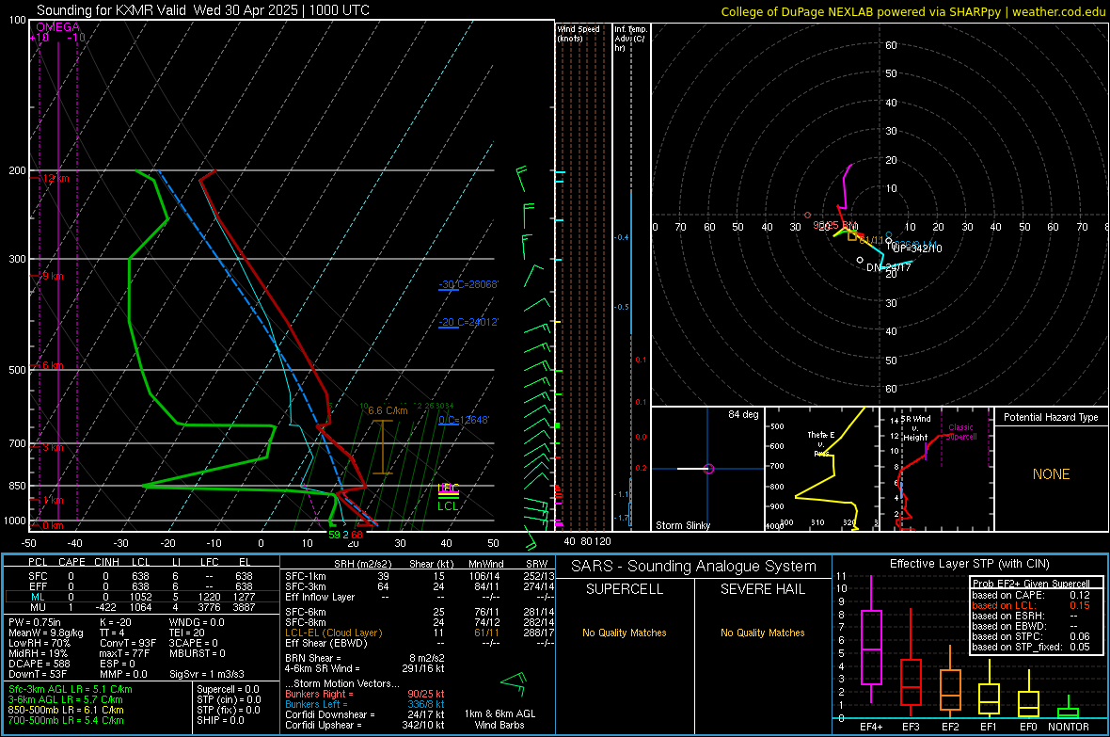Click the 'Bunkers Right = 90/25 kt' line

point(365,694)
